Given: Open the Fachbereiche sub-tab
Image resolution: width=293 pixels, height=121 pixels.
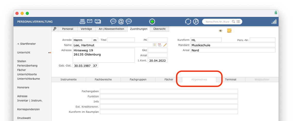Looking at the screenshot, I should (x=103, y=79).
